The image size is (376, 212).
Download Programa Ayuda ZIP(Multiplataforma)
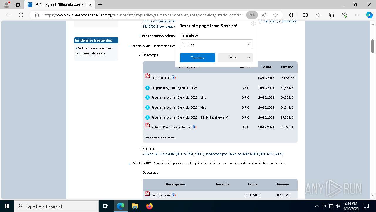tap(190, 117)
